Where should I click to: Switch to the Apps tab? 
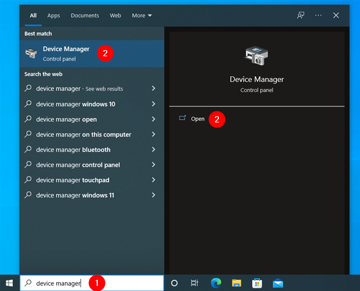click(53, 16)
